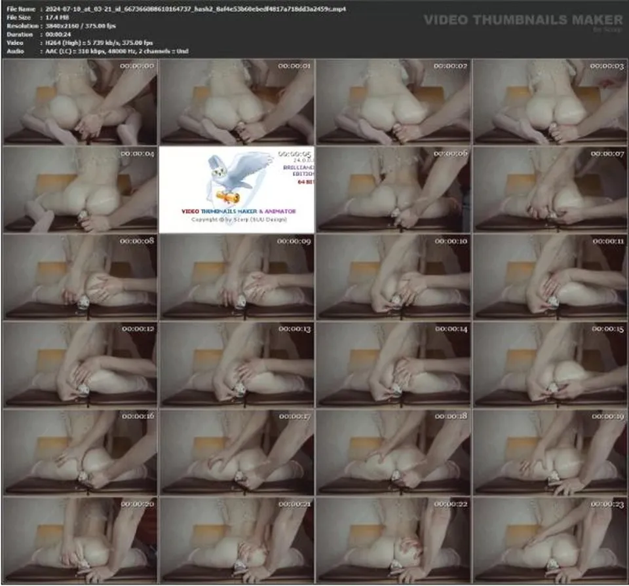Click the frame with timestamp 00:00:13
Image resolution: width=629 pixels, height=586 pixels.
237,365
